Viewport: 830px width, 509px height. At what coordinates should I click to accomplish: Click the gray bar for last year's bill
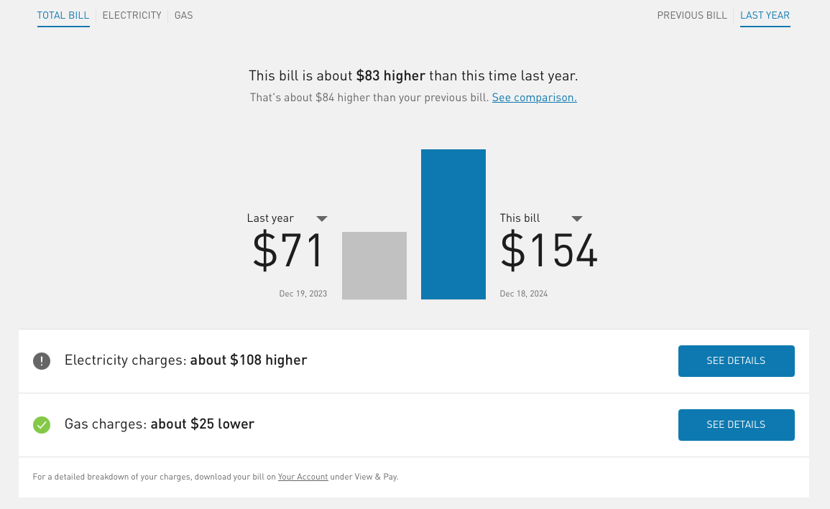374,265
